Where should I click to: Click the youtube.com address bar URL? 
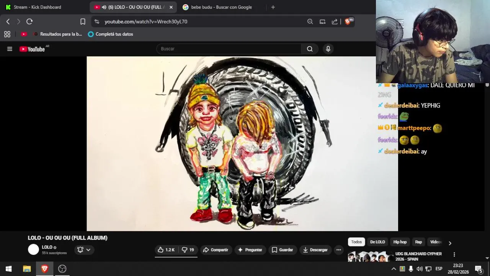(x=146, y=22)
